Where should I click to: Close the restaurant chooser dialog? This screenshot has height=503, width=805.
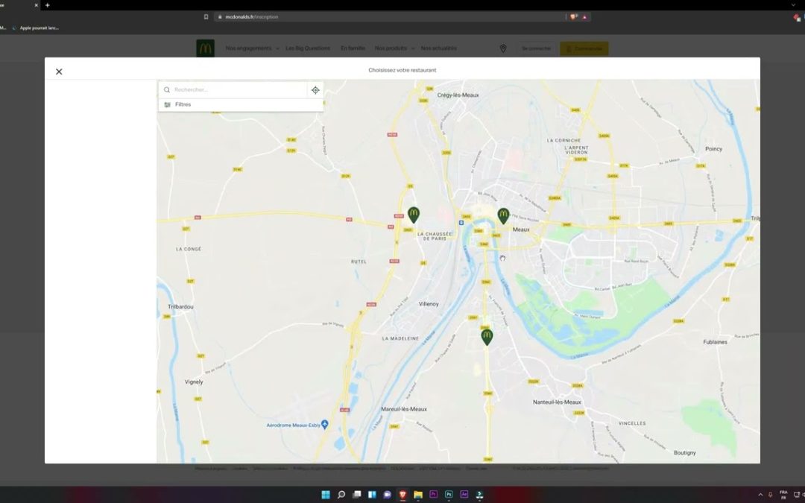[x=59, y=72]
